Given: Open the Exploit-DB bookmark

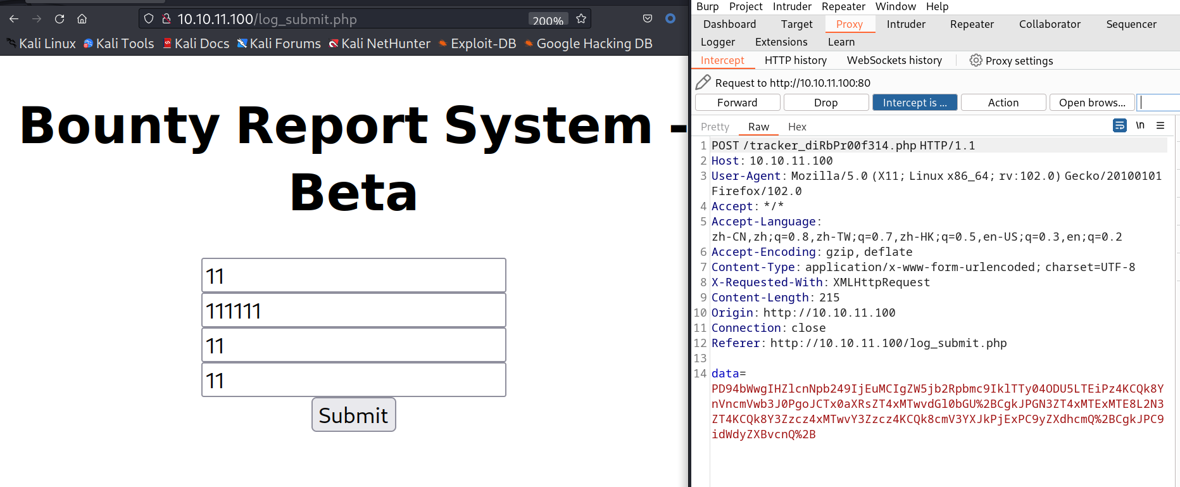Looking at the screenshot, I should pos(482,44).
